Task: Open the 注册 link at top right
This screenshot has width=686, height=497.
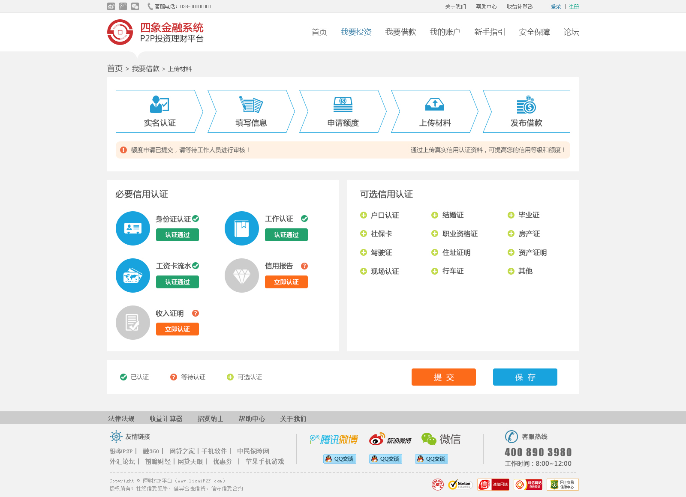Action: pos(574,6)
